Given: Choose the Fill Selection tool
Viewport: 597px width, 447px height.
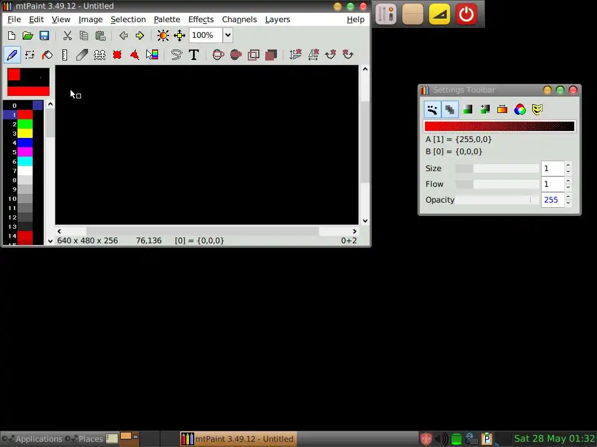Looking at the screenshot, I should click(271, 55).
